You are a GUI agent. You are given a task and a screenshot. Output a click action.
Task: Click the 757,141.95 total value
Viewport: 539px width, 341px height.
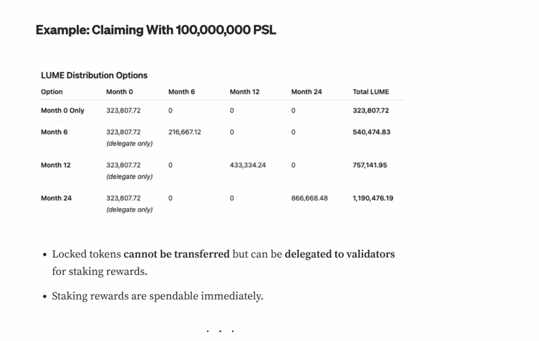coord(370,165)
